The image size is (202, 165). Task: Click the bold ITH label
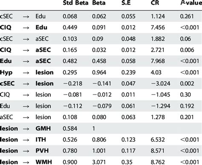point(41,139)
